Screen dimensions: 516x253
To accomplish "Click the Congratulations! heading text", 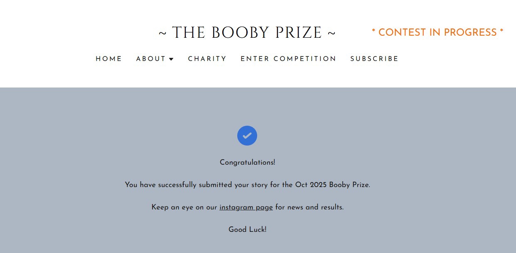I will 247,163.
